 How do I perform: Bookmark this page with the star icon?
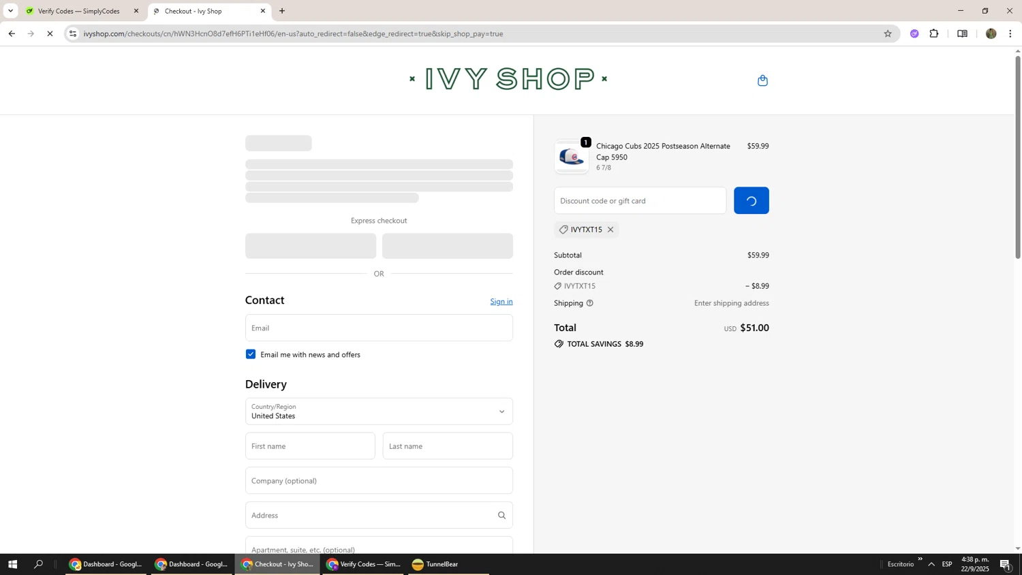coord(887,33)
